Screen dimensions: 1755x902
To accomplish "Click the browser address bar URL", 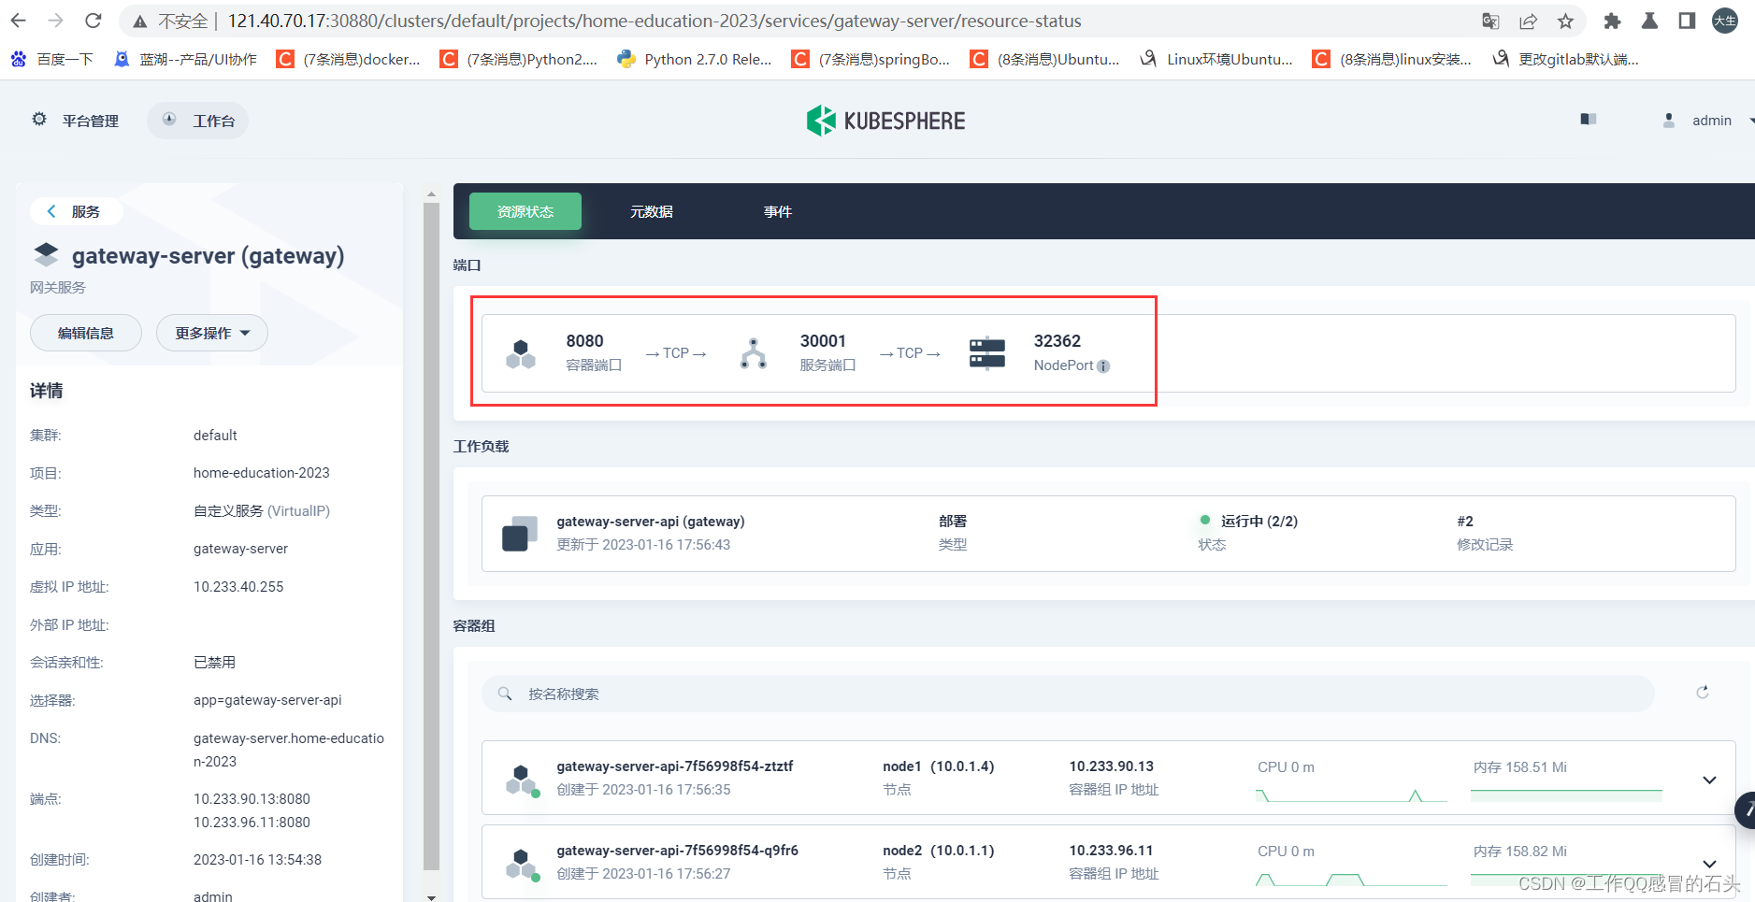I will (655, 21).
